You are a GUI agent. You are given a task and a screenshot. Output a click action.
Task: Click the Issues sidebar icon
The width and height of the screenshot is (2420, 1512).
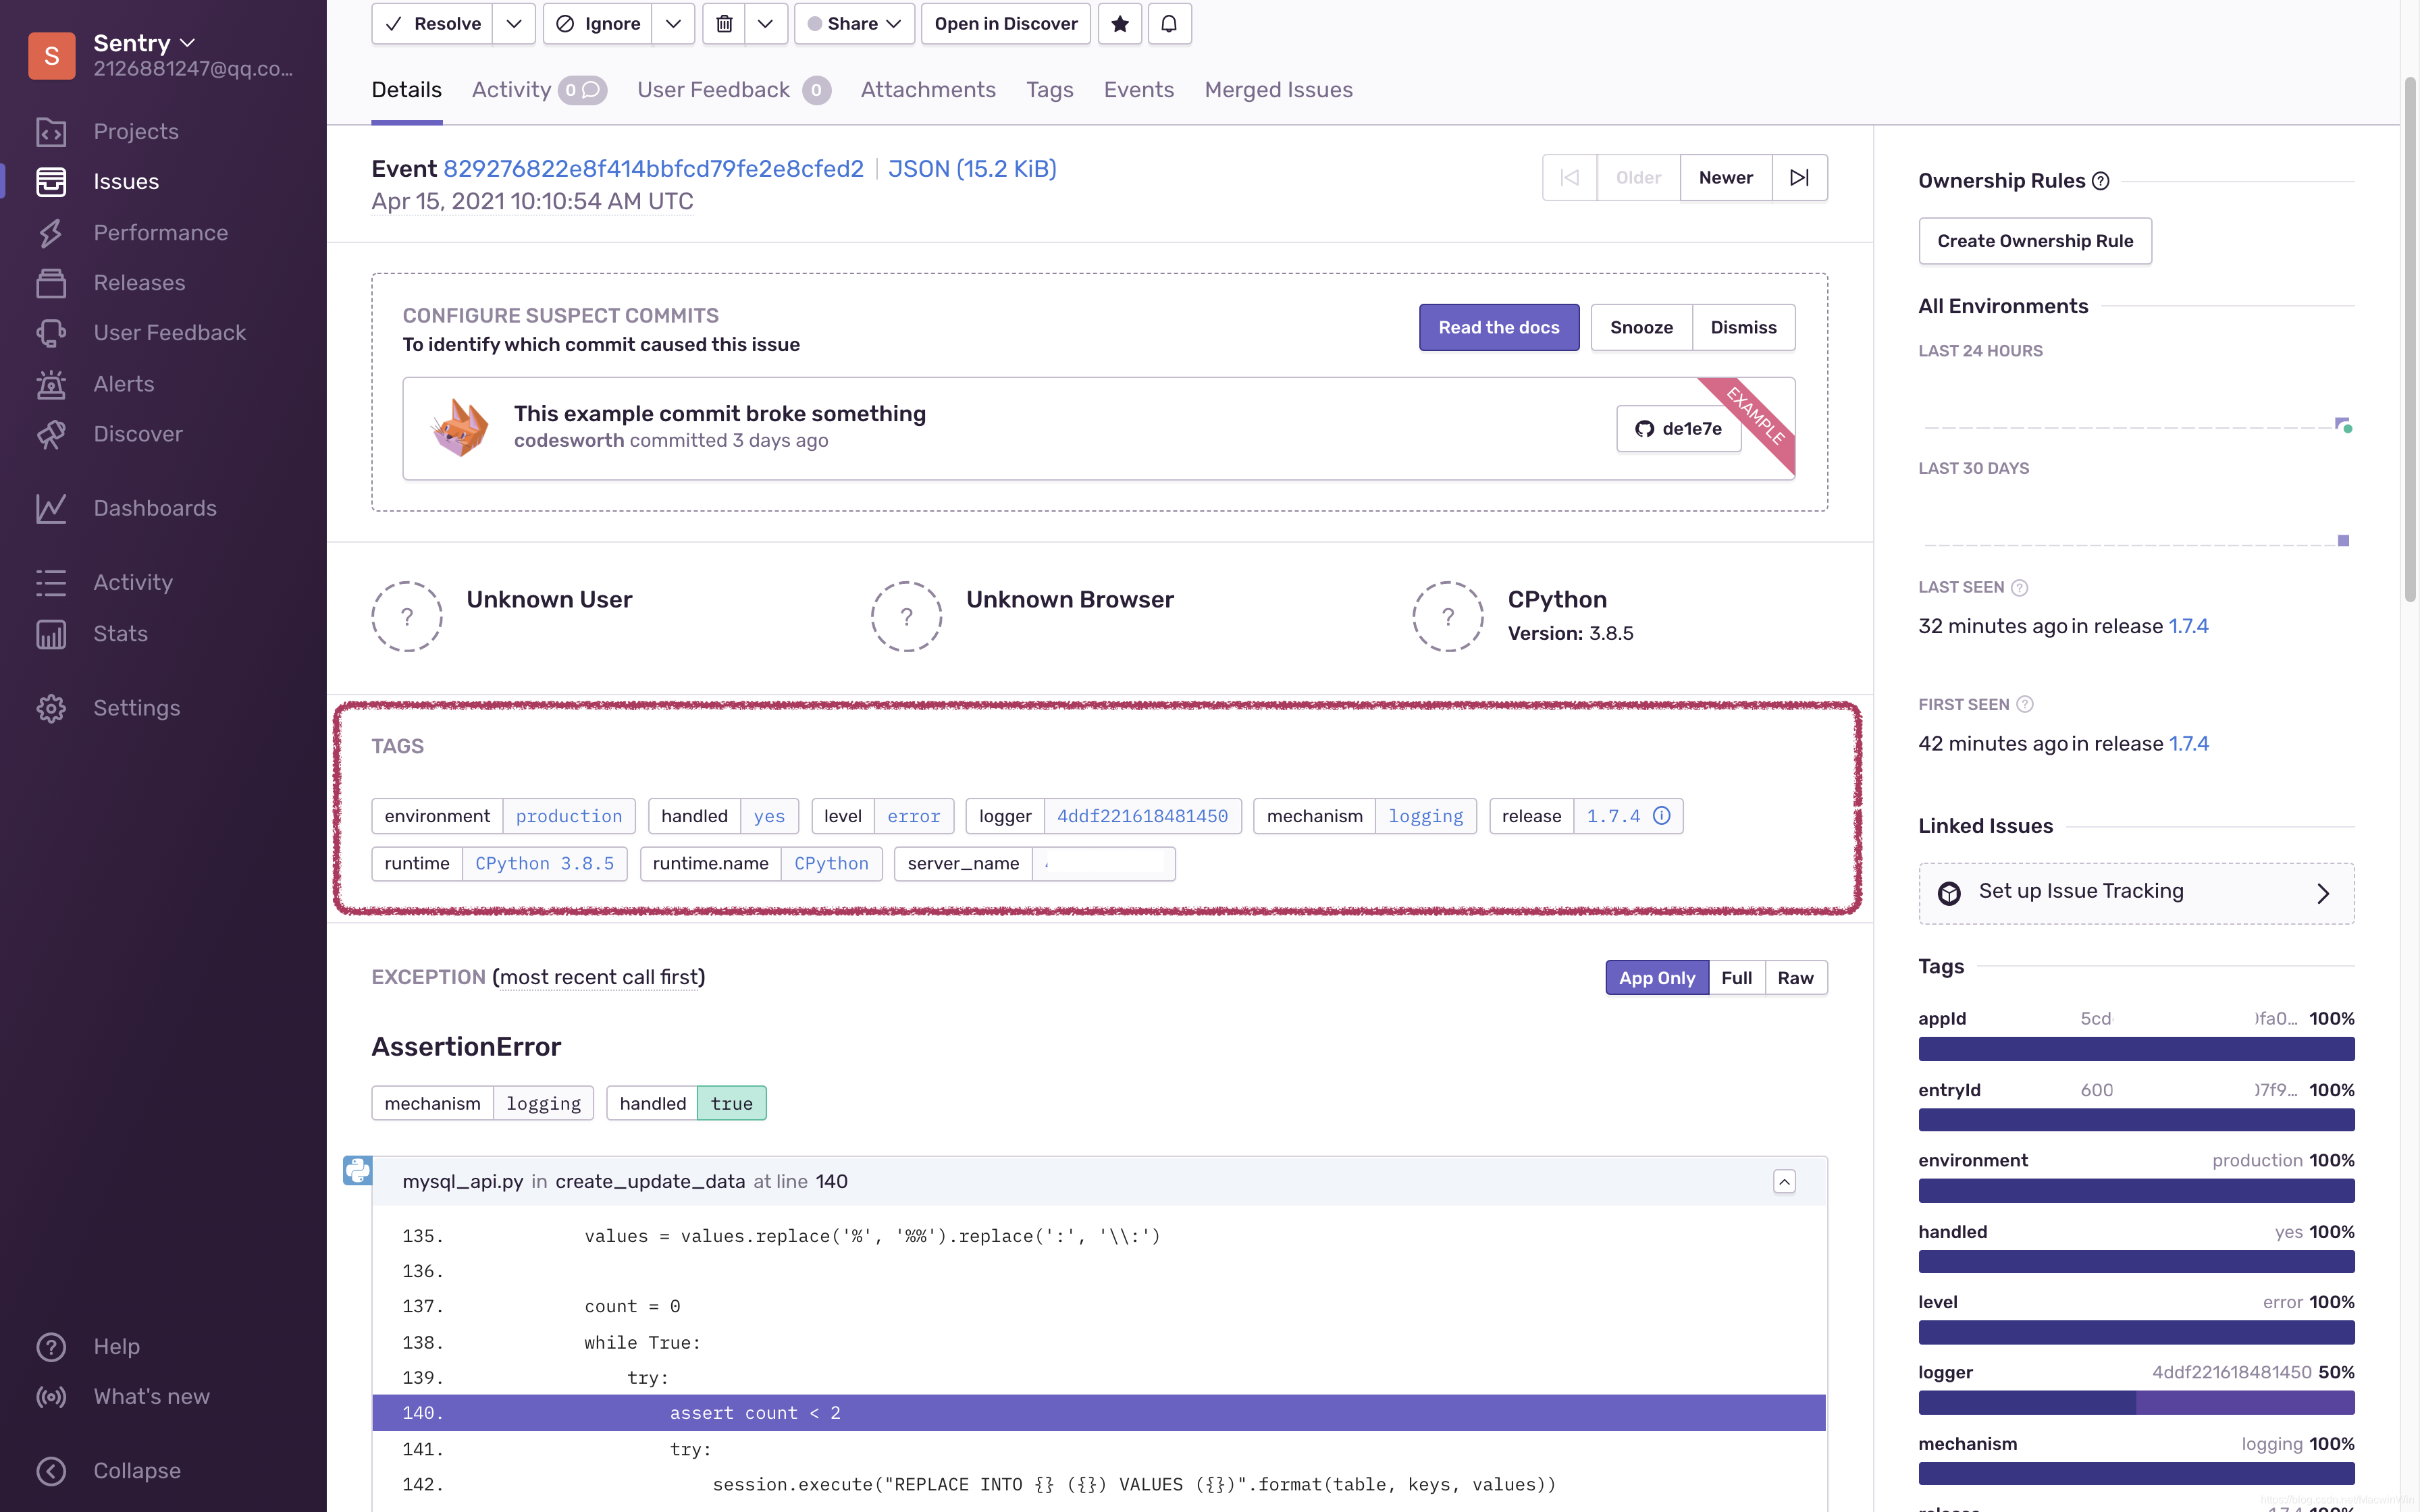52,181
